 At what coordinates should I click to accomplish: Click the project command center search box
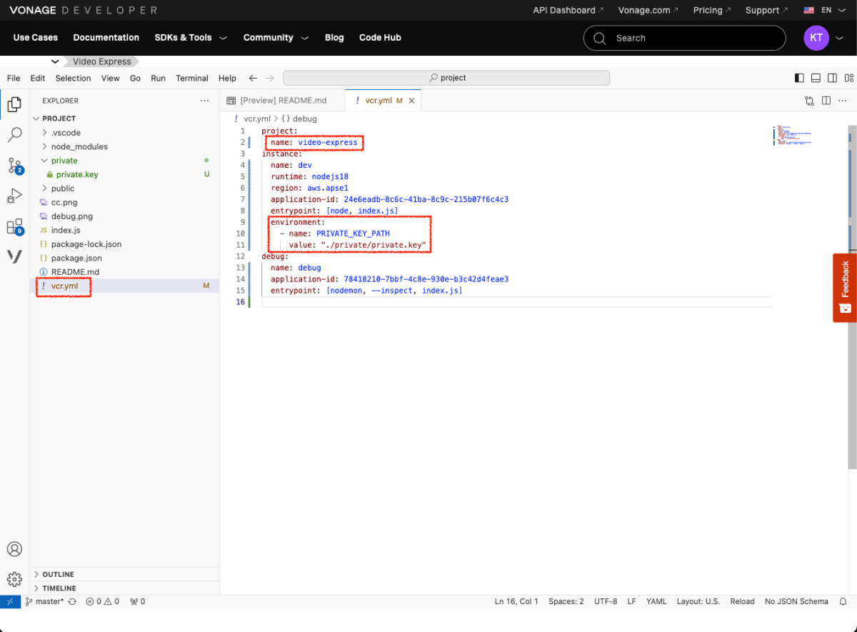pos(446,78)
